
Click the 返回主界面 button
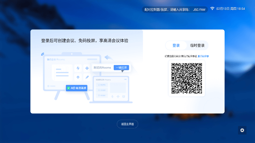pos(127,124)
